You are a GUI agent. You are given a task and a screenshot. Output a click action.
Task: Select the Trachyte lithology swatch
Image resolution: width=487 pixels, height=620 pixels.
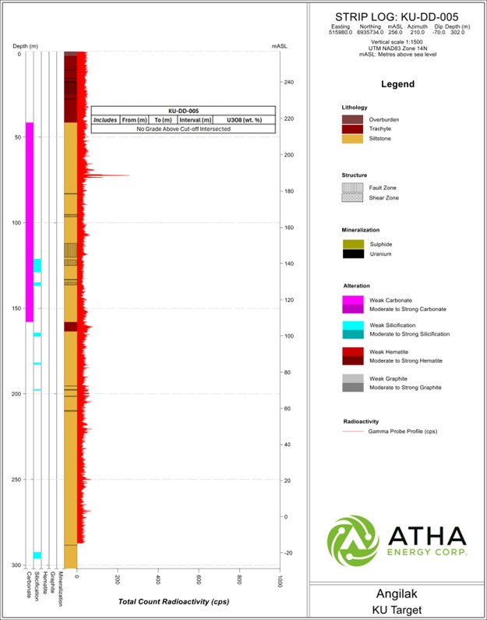(352, 129)
